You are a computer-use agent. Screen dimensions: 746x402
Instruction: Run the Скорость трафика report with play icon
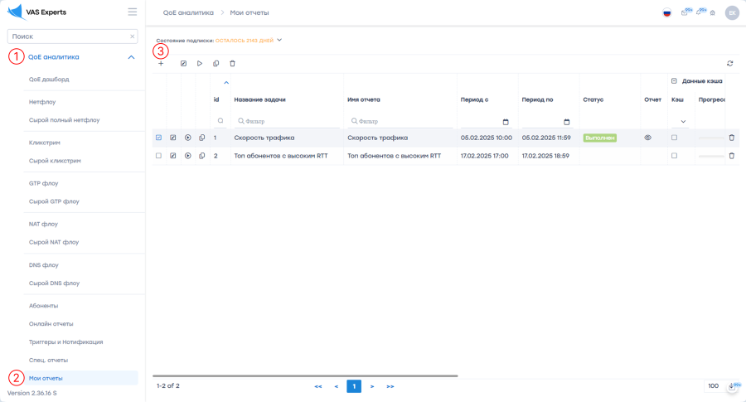click(x=188, y=138)
